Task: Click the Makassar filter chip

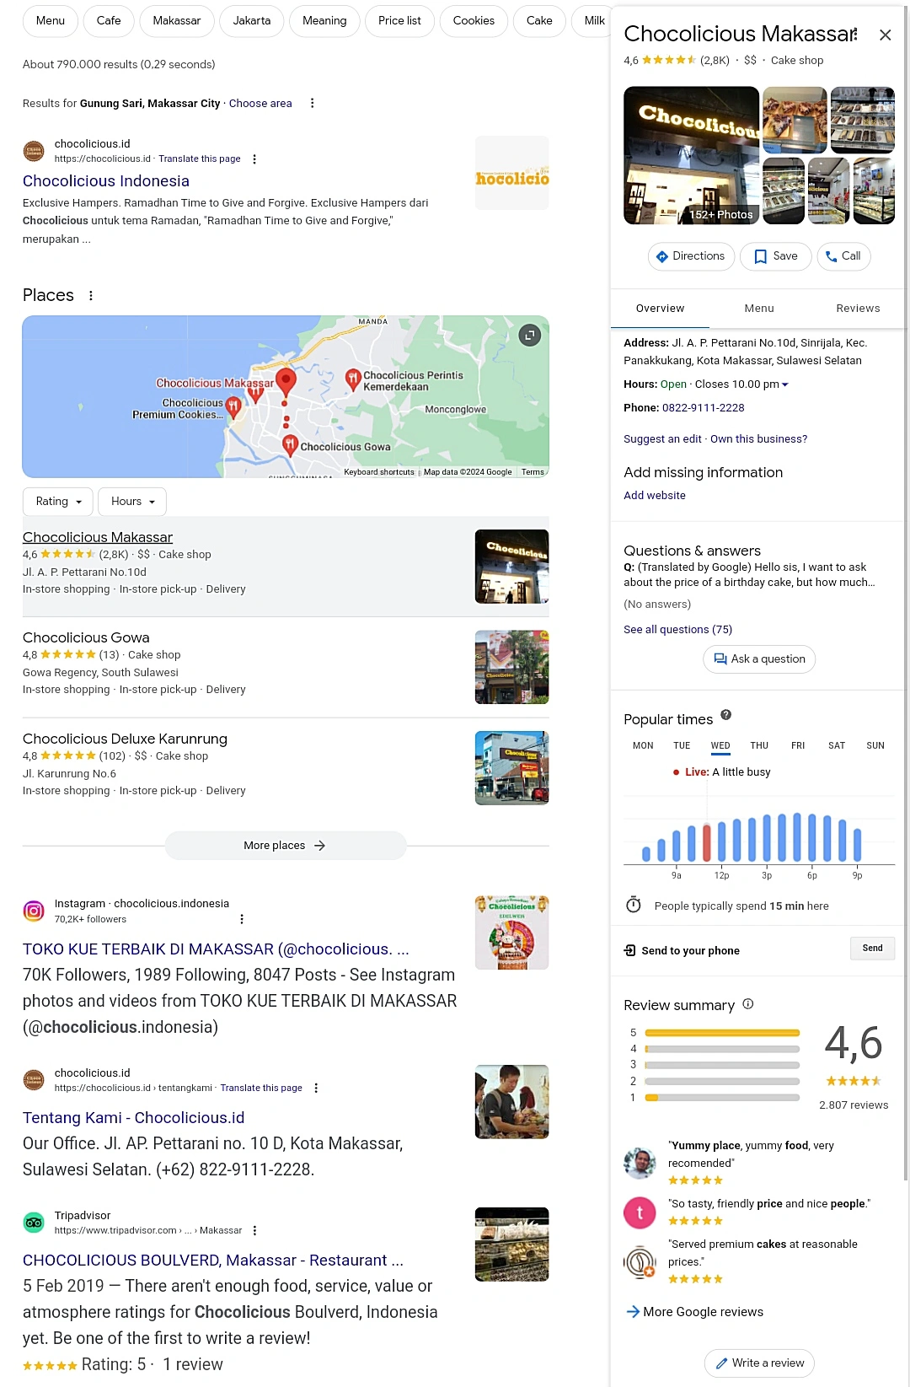Action: 177,21
